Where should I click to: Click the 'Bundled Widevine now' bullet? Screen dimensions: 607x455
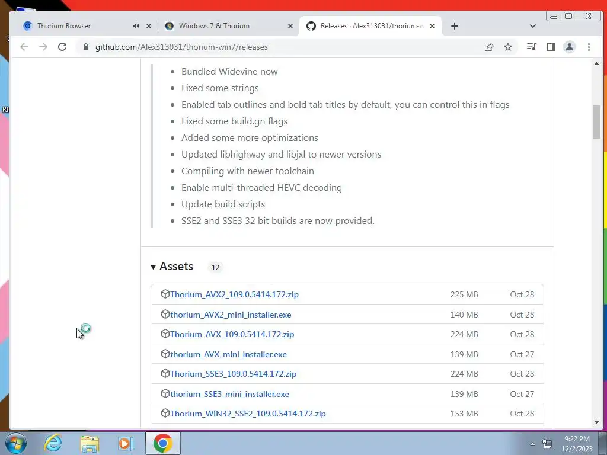coord(229,72)
